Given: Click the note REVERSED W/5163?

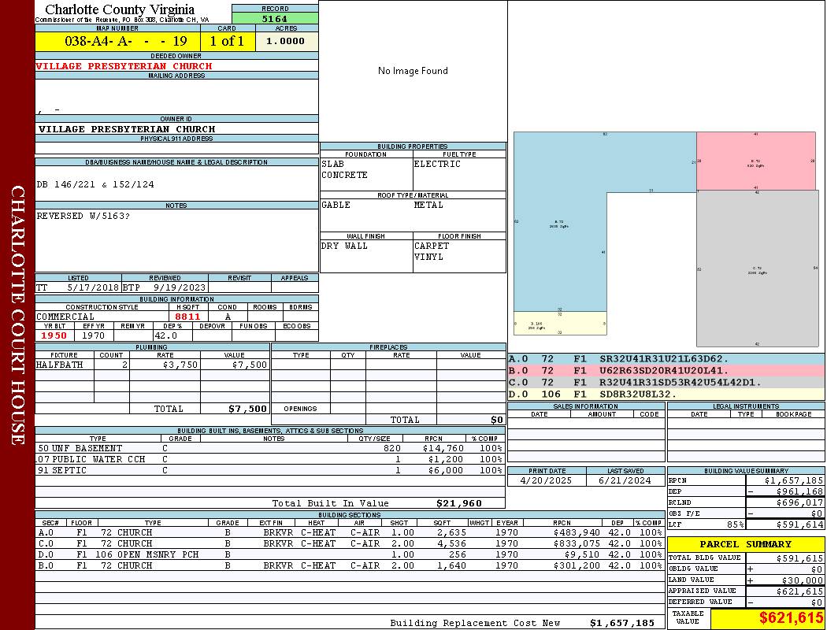Looking at the screenshot, I should pyautogui.click(x=83, y=216).
